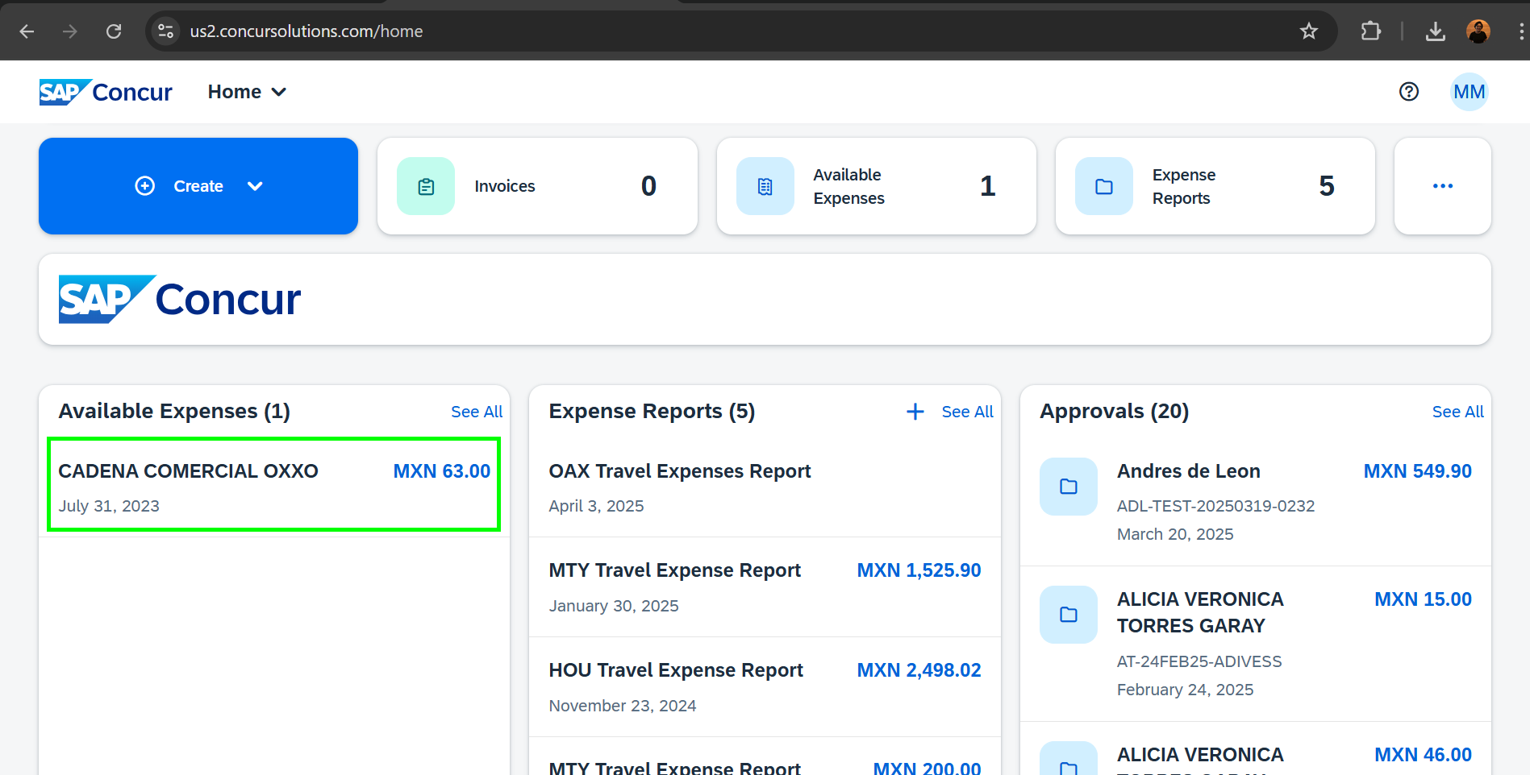Click report ID ADL-TEST-20250319-0232
This screenshot has height=775, width=1530.
point(1215,506)
